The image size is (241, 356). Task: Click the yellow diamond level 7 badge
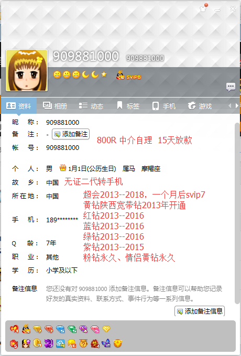click(x=37, y=329)
